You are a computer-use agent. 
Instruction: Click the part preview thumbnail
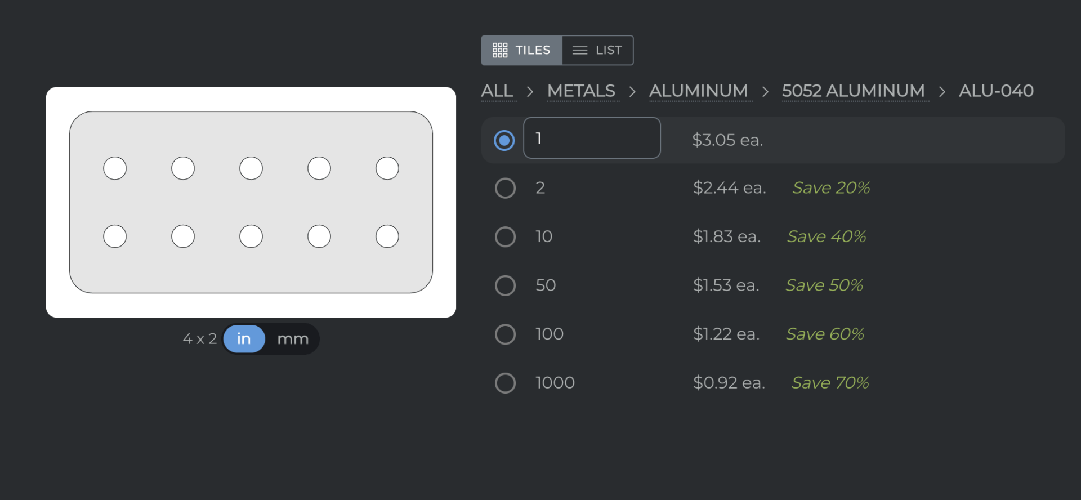tap(251, 202)
